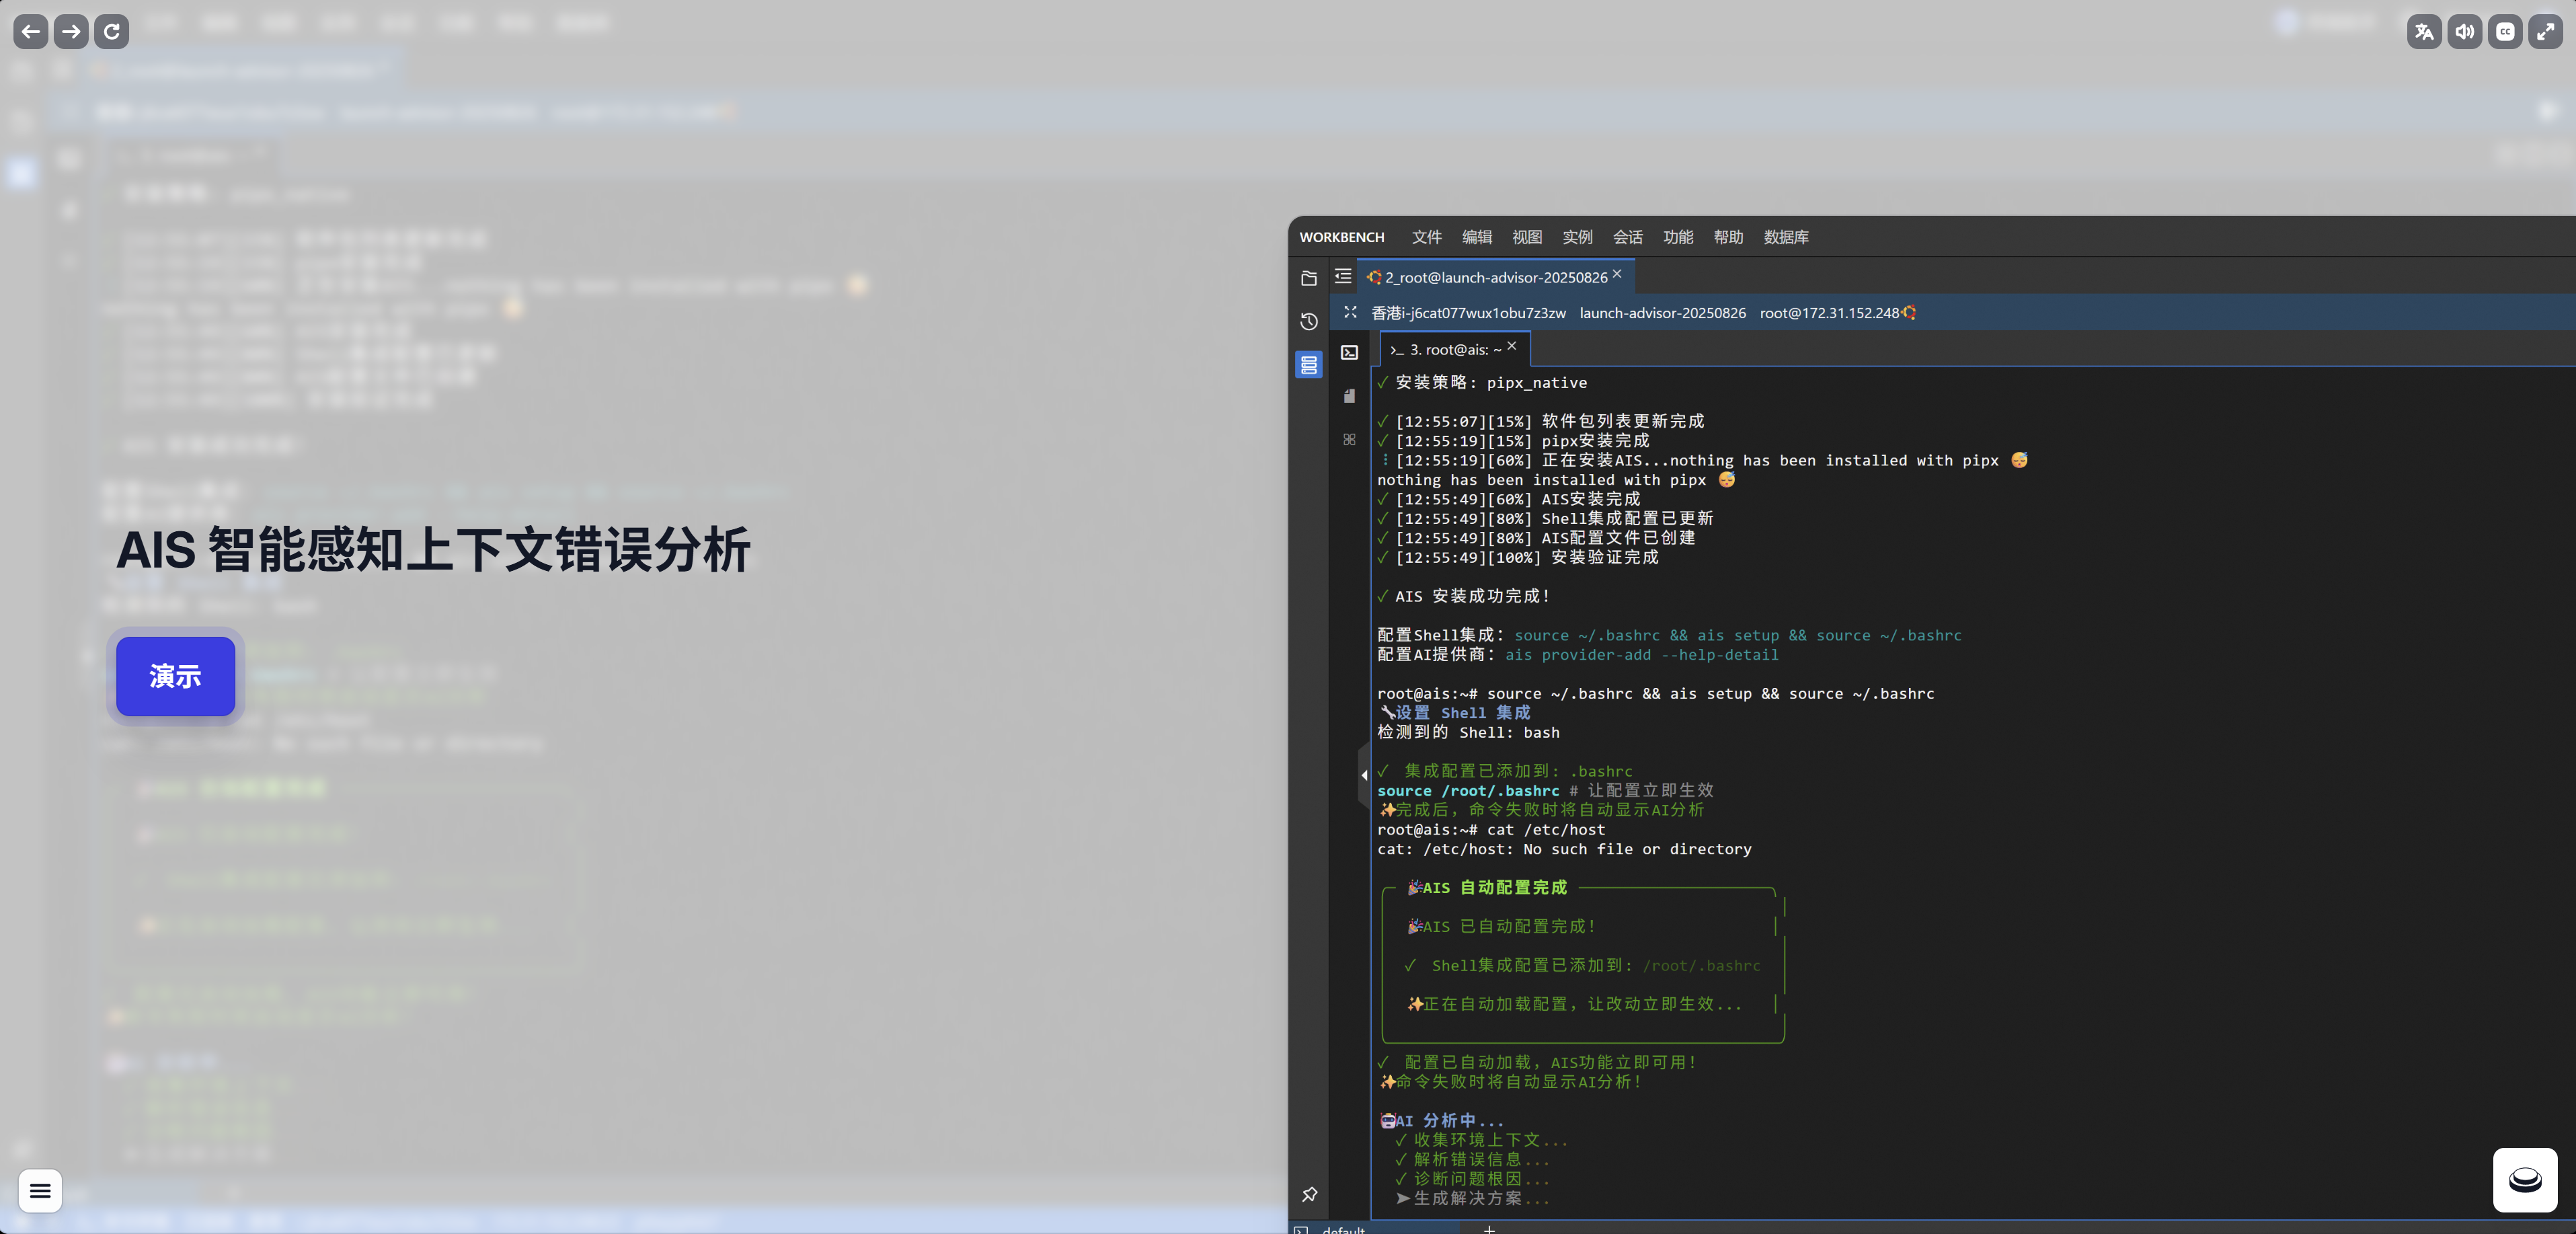Viewport: 2576px width, 1234px height.
Task: Click instance ID 香港i-j6cat077wux1obu7z3zw
Action: point(1468,313)
